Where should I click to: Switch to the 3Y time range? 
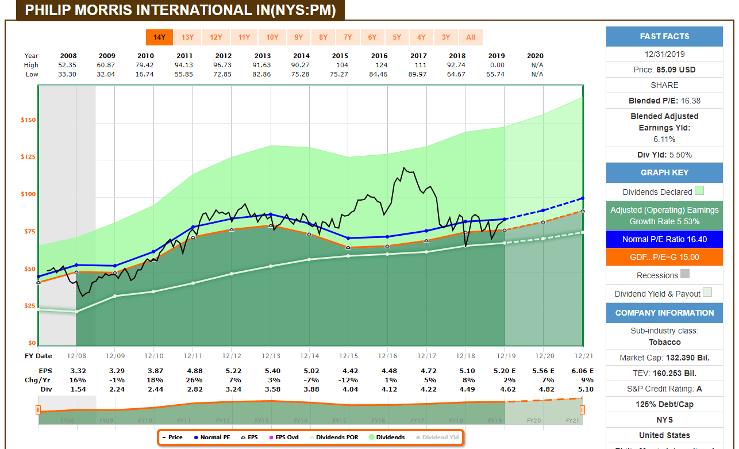[446, 37]
